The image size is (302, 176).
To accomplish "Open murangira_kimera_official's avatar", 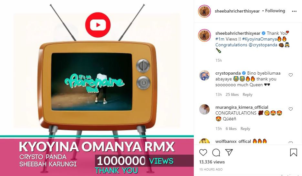I will pyautogui.click(x=204, y=109).
